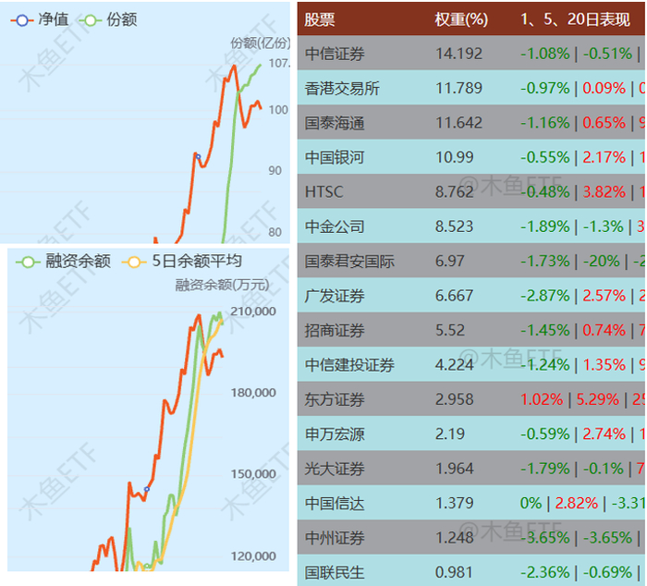
Task: Select the 国泰海通 stock name
Action: [335, 123]
